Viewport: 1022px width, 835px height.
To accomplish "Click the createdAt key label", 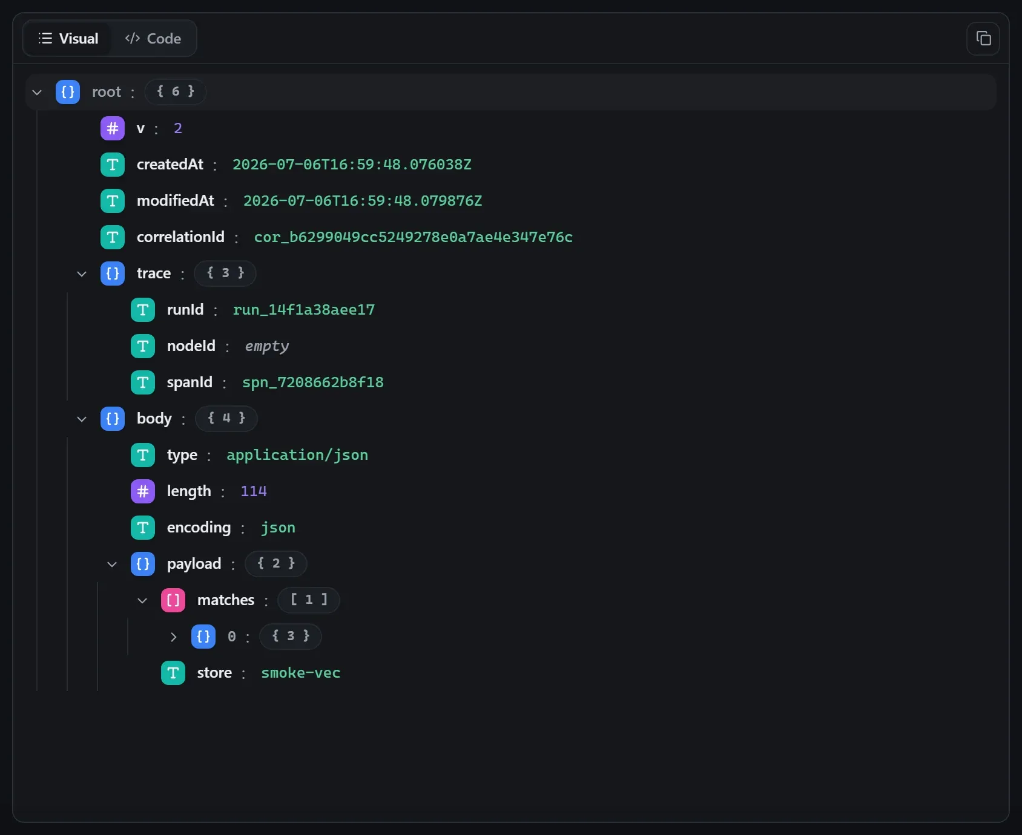I will [x=170, y=165].
